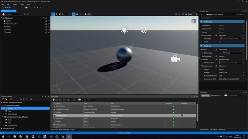Screen dimensions: 248x139
Task: Click the sun light icon in the viewport
Action: [124, 30]
